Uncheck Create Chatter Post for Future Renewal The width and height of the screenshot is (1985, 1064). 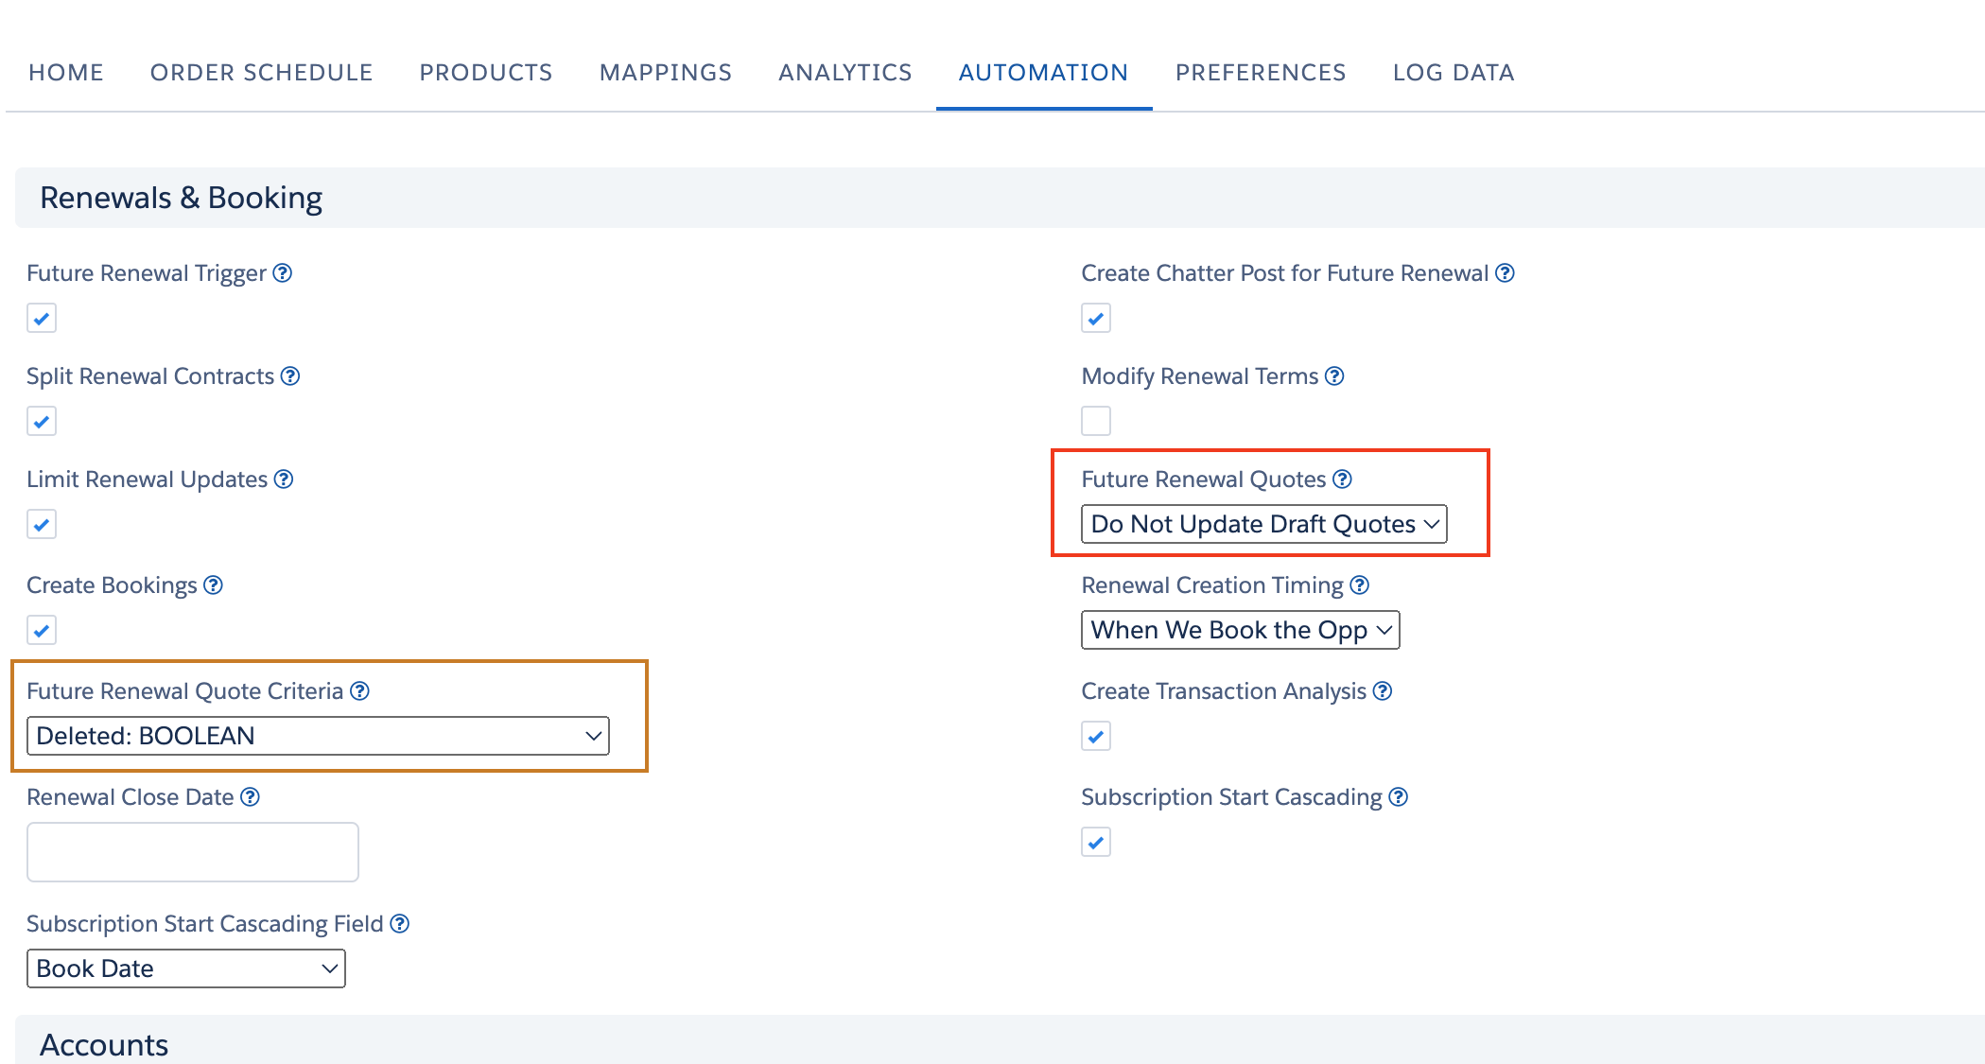click(x=1096, y=318)
